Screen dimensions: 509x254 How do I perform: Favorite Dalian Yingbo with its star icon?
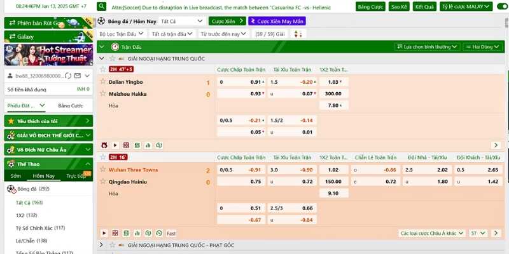click(104, 82)
